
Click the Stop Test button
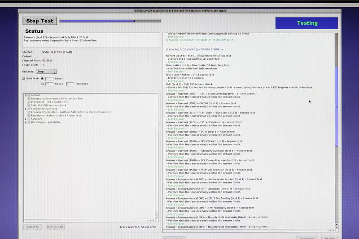pos(39,21)
